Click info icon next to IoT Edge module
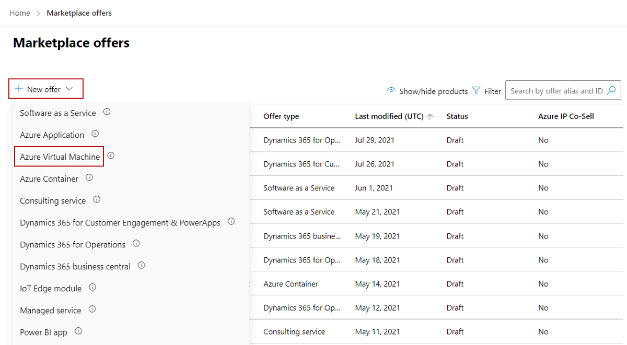 (x=92, y=287)
